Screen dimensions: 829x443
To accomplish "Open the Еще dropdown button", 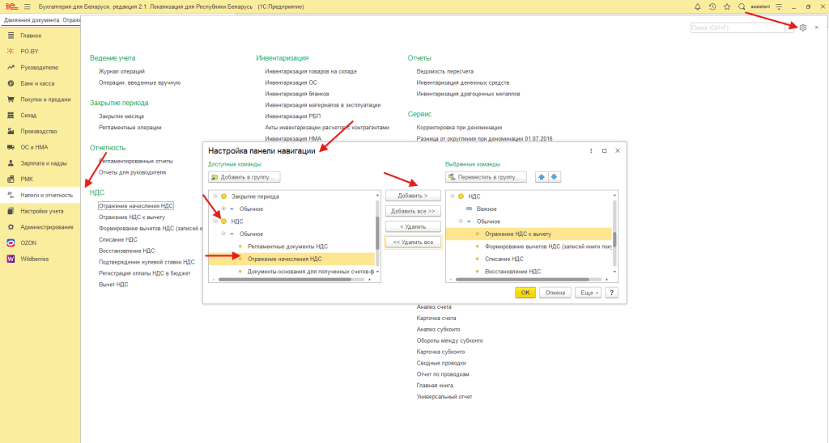I will click(x=588, y=293).
